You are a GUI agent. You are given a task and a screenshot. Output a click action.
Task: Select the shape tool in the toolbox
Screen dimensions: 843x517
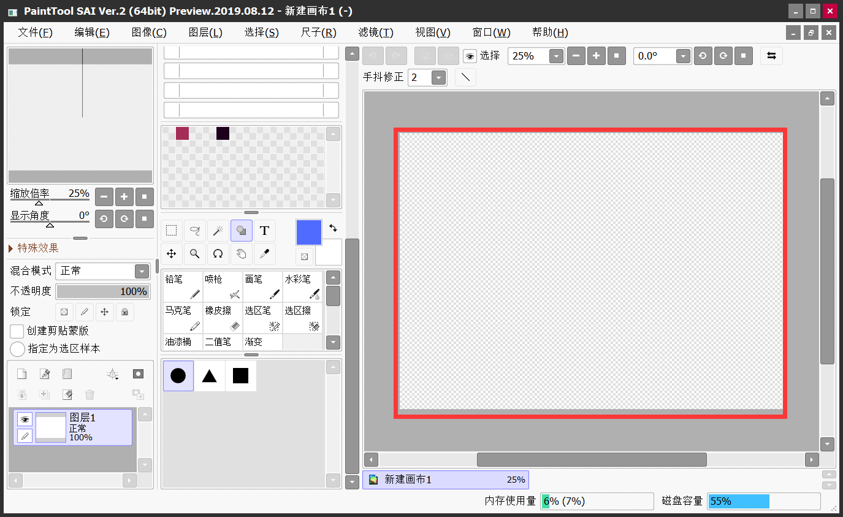click(x=242, y=231)
